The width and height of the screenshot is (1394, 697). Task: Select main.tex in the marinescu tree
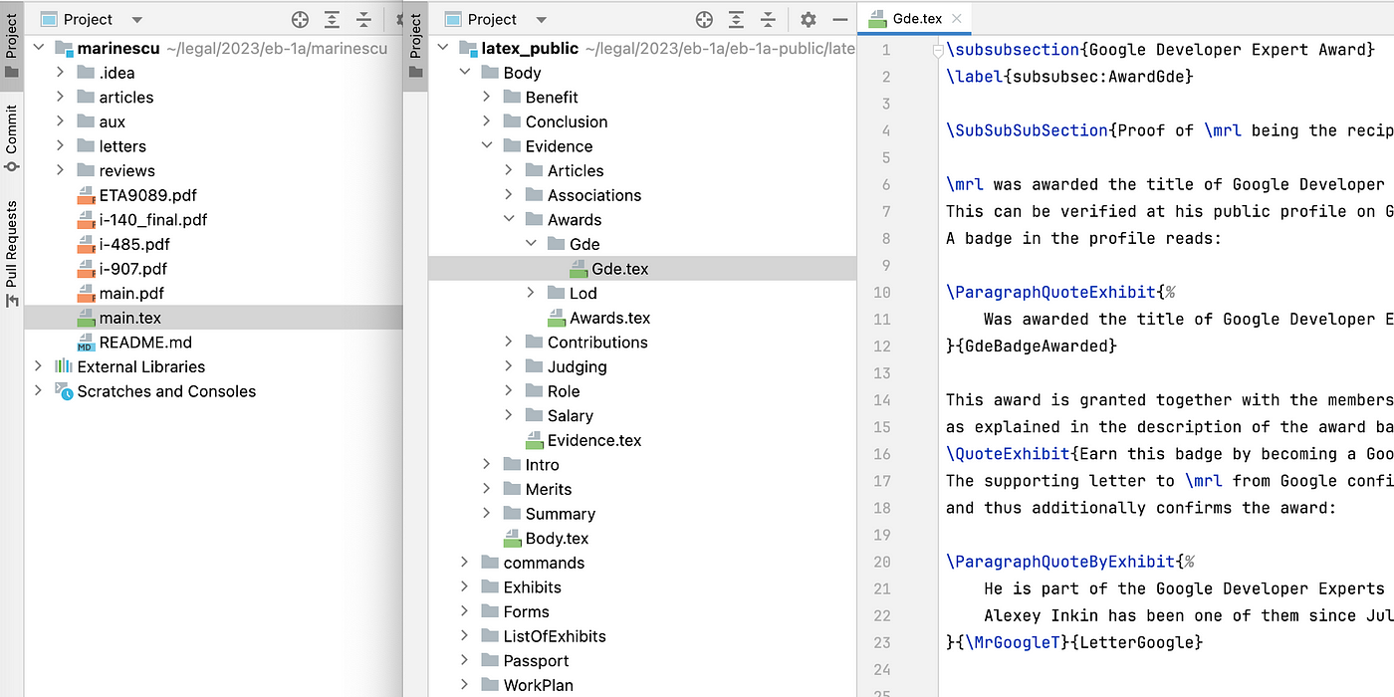(x=129, y=318)
